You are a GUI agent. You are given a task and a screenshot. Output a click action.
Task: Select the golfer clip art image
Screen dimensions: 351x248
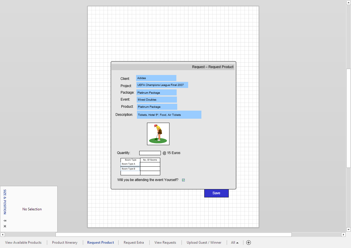[158, 134]
